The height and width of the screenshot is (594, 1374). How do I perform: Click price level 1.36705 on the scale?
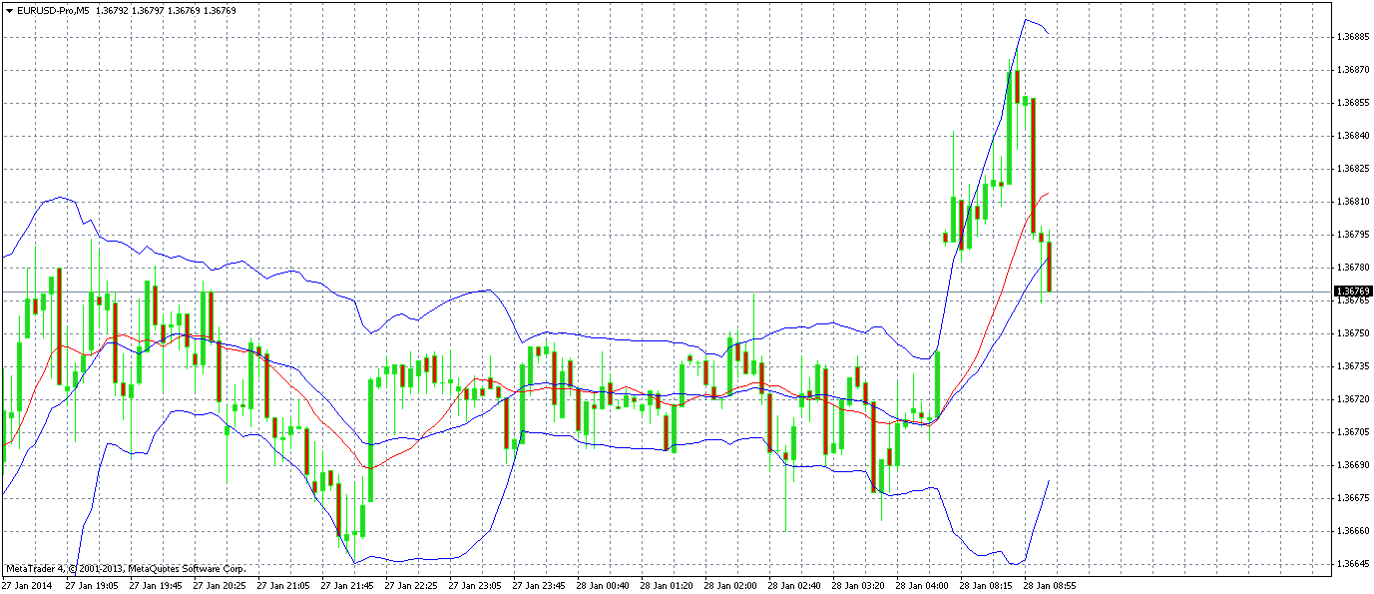pyautogui.click(x=1352, y=432)
